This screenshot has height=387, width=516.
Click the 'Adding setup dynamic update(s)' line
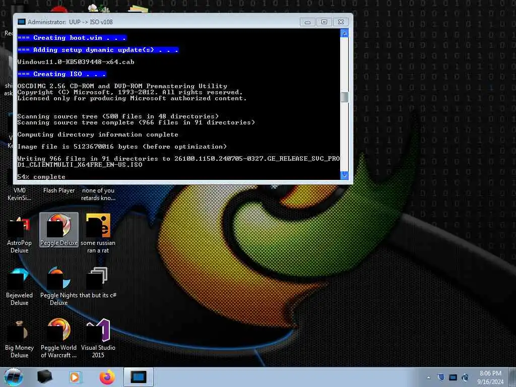[x=98, y=50]
